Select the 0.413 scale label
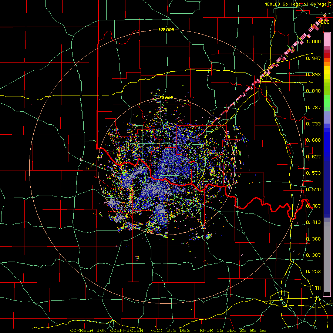 pyautogui.click(x=313, y=222)
